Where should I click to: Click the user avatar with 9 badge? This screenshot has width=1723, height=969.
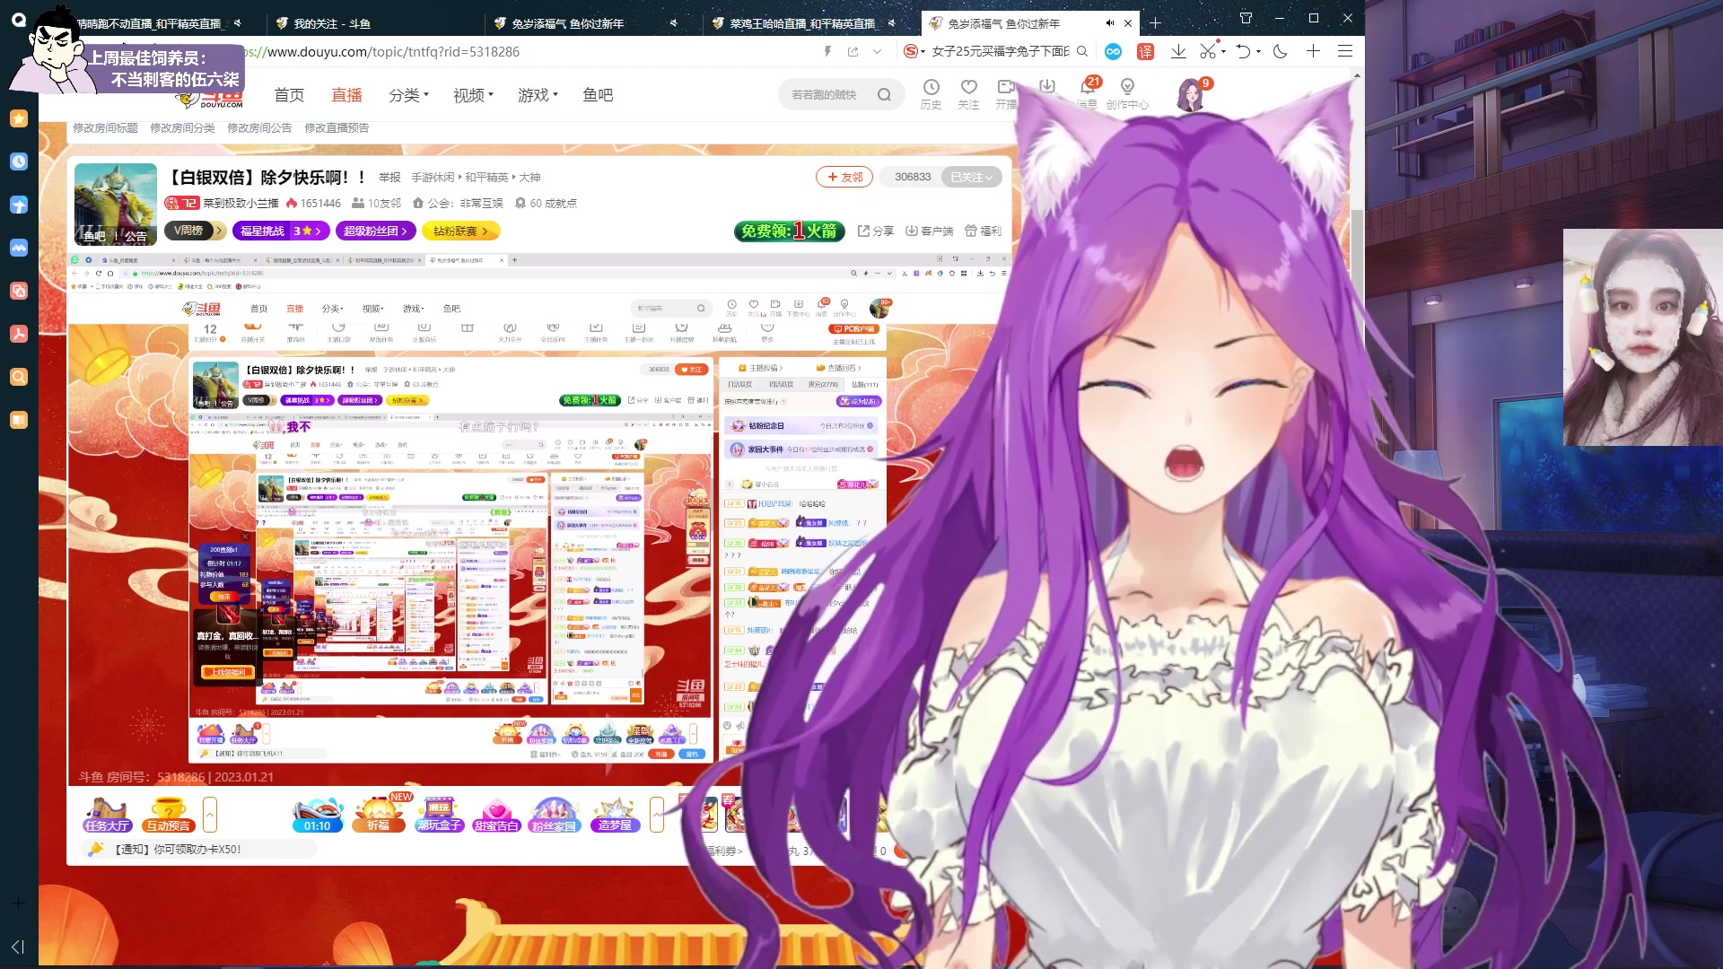pos(1191,94)
